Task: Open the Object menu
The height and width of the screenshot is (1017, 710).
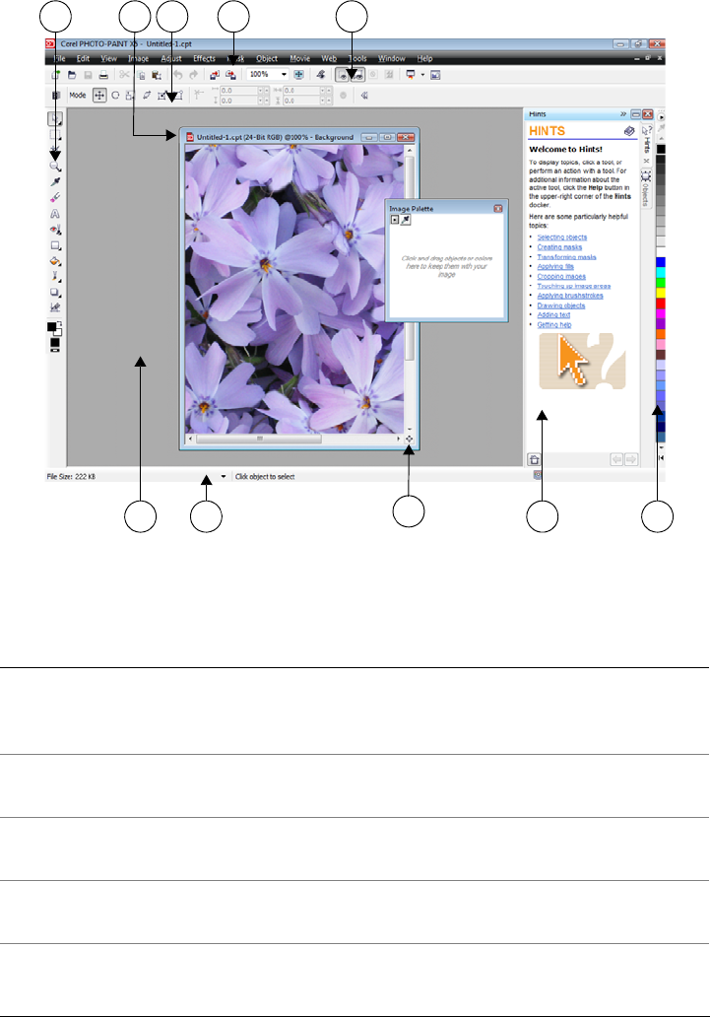Action: tap(267, 58)
